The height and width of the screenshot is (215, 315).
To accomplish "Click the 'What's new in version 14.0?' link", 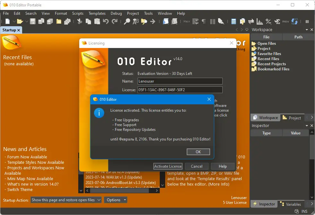I will [33, 184].
